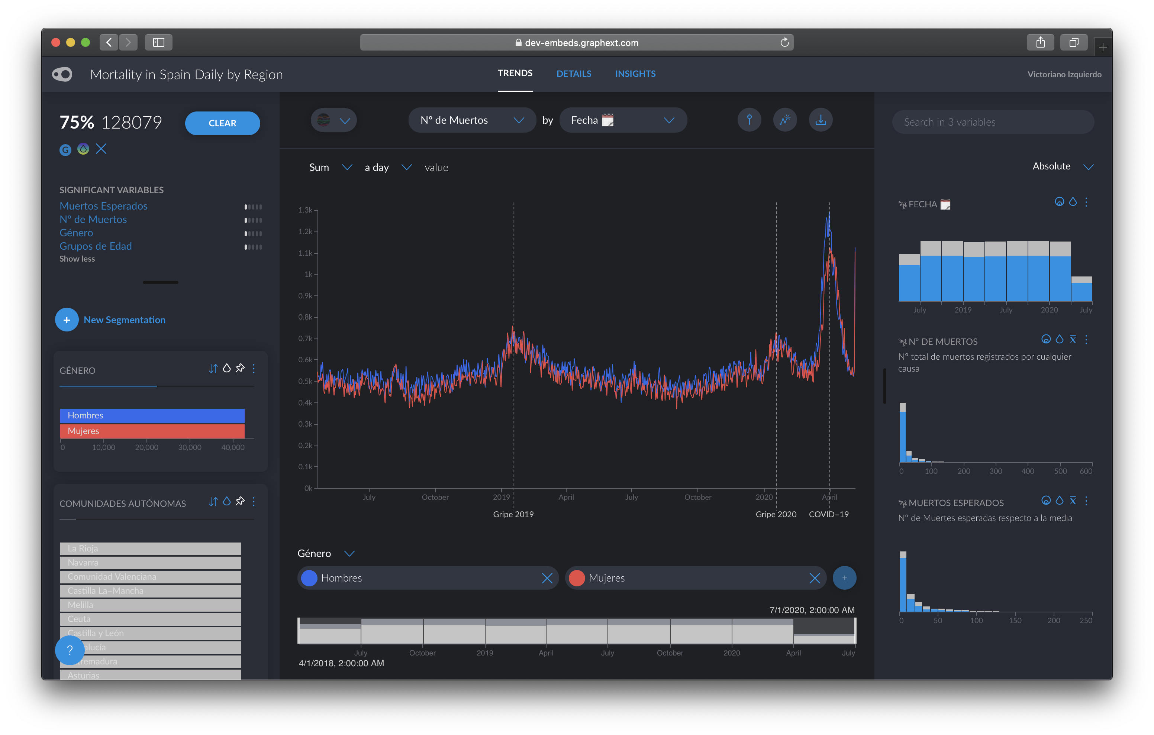Open Fecha variable three-dot menu
The image size is (1154, 735).
[x=1086, y=202]
